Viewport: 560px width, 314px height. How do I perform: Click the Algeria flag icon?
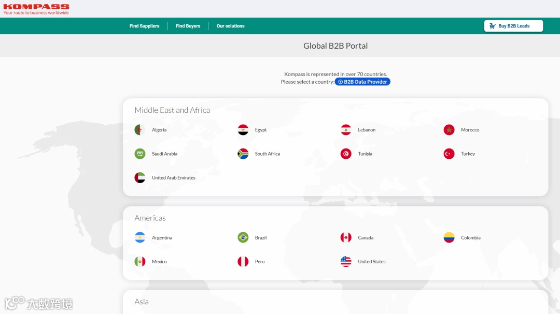[140, 130]
